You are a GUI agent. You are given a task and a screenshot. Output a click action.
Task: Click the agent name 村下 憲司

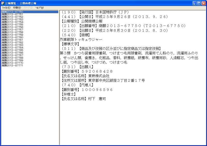tap(97, 99)
